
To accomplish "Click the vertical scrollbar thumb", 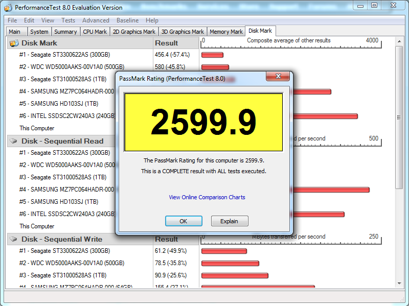I will [399, 117].
